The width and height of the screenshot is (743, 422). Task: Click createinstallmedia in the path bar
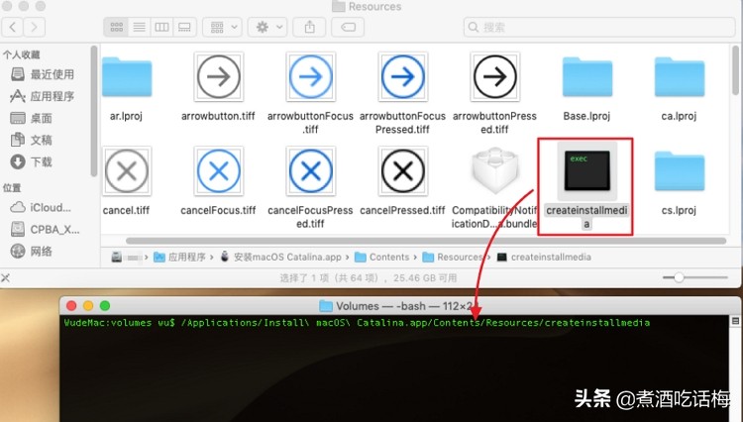(544, 258)
